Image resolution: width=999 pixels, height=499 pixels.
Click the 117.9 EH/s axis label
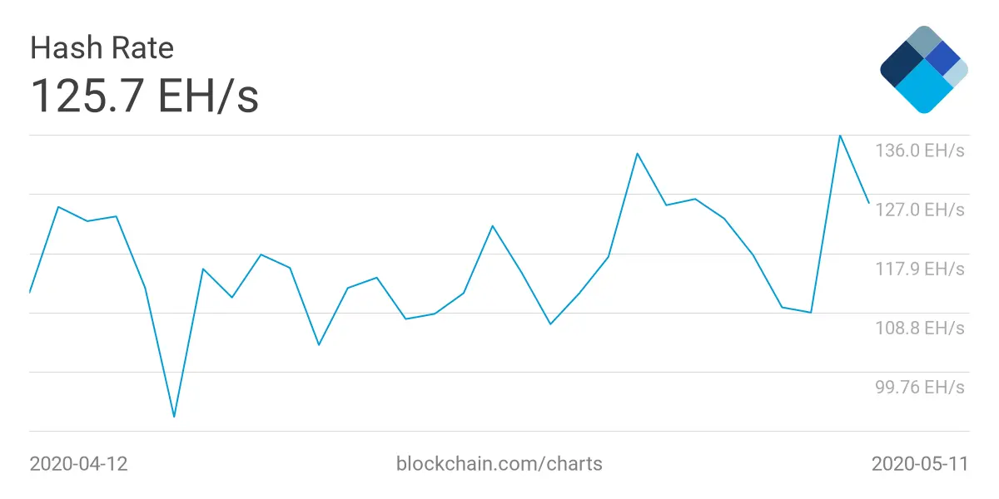coord(919,269)
